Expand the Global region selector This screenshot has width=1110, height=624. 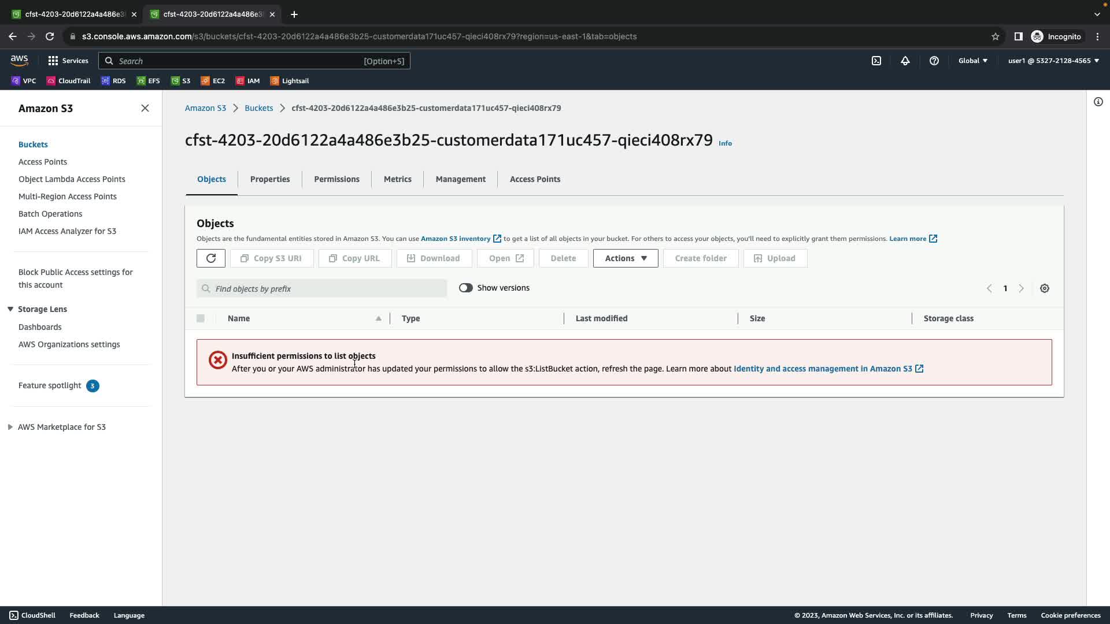click(973, 61)
